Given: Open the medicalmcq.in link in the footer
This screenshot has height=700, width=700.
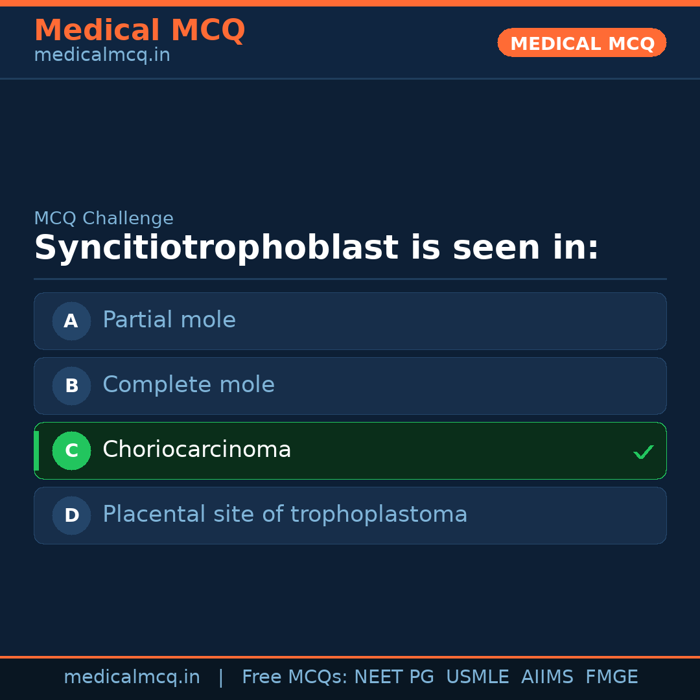Looking at the screenshot, I should pyautogui.click(x=132, y=677).
